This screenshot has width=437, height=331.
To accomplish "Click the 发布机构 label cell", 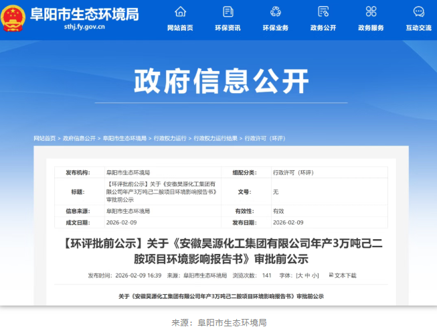I will [x=78, y=173].
